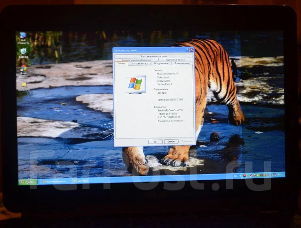Click the версия 2002 text
This screenshot has height=228, width=301.
[163, 81]
